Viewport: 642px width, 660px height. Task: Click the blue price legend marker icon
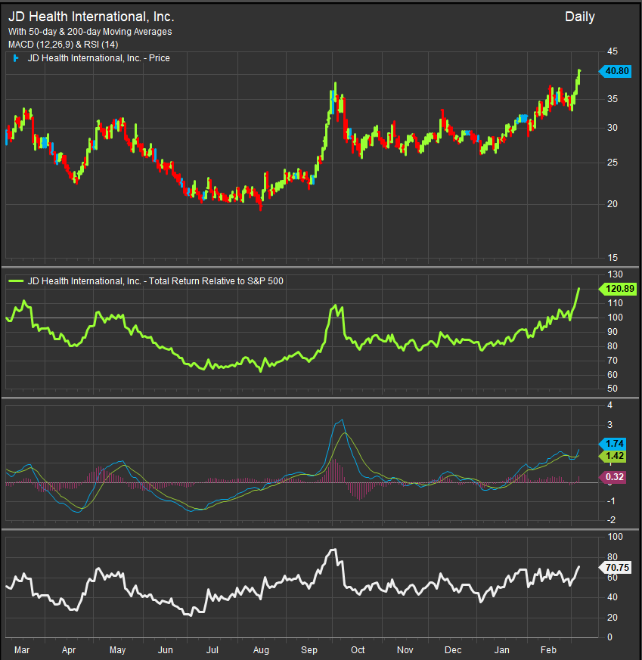[16, 58]
